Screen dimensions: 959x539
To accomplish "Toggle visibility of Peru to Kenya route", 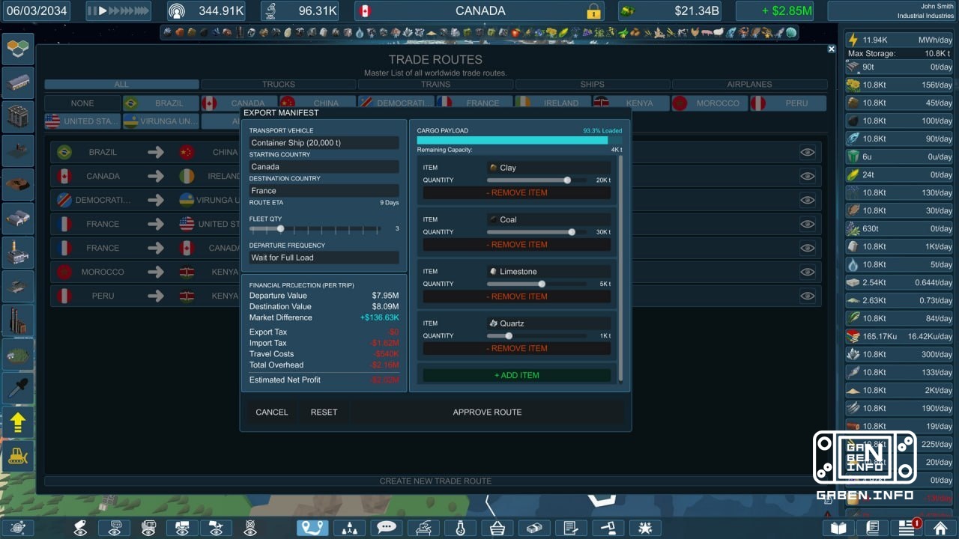I will click(807, 296).
